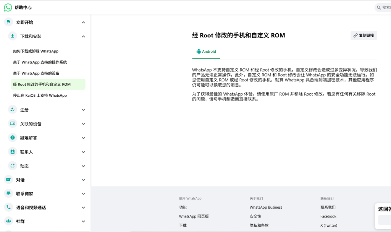Click the 帮助中心 header title

point(23,8)
